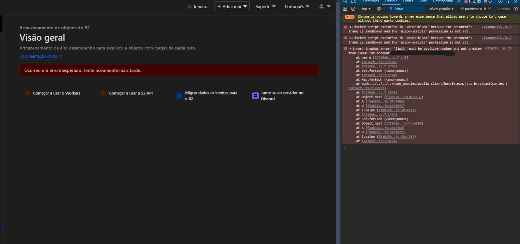
Task: Click the external link icon after 'Documentação do R2'
Action: 60,57
